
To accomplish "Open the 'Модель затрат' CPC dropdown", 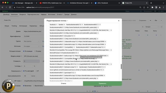I will click(x=34, y=56).
